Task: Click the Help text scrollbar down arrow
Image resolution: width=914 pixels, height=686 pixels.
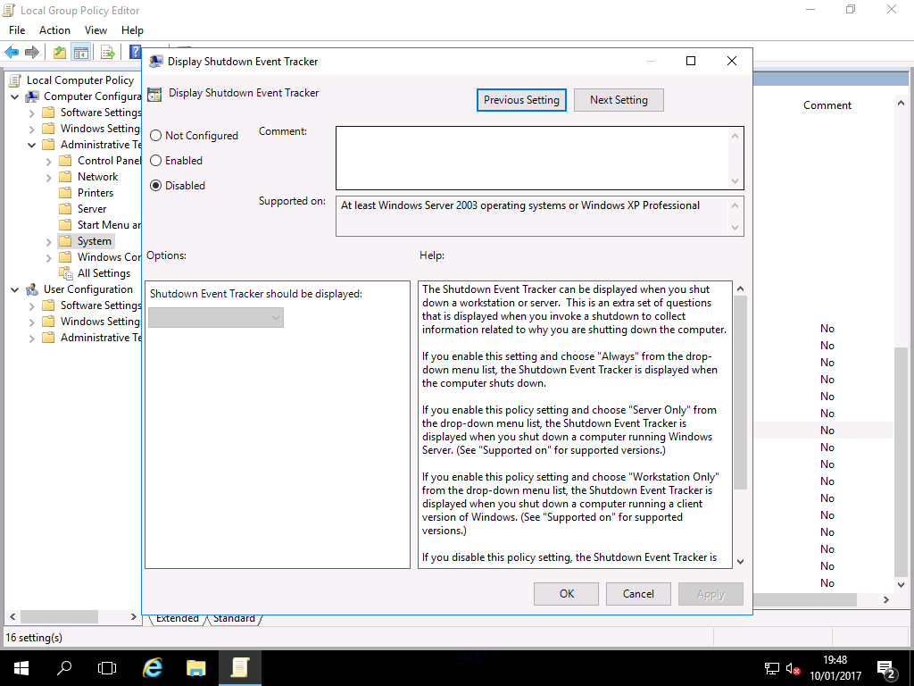Action: click(x=740, y=562)
